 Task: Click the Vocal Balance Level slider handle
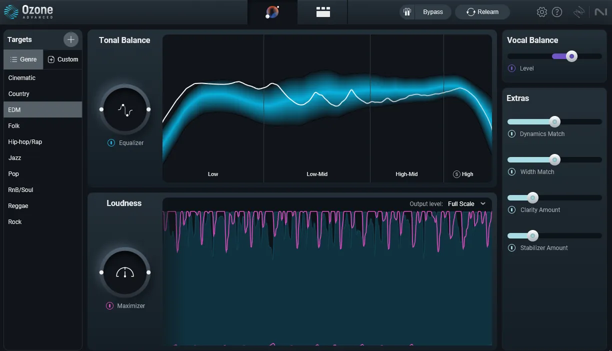point(571,56)
